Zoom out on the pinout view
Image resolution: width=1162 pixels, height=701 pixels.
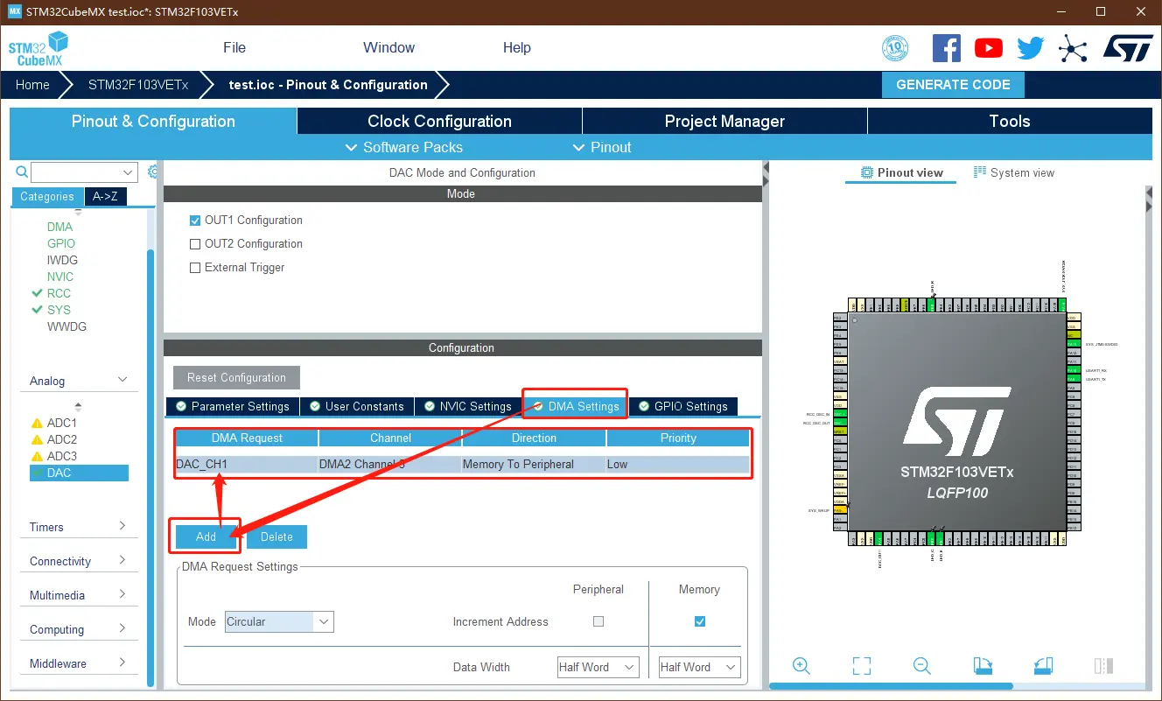pos(921,666)
